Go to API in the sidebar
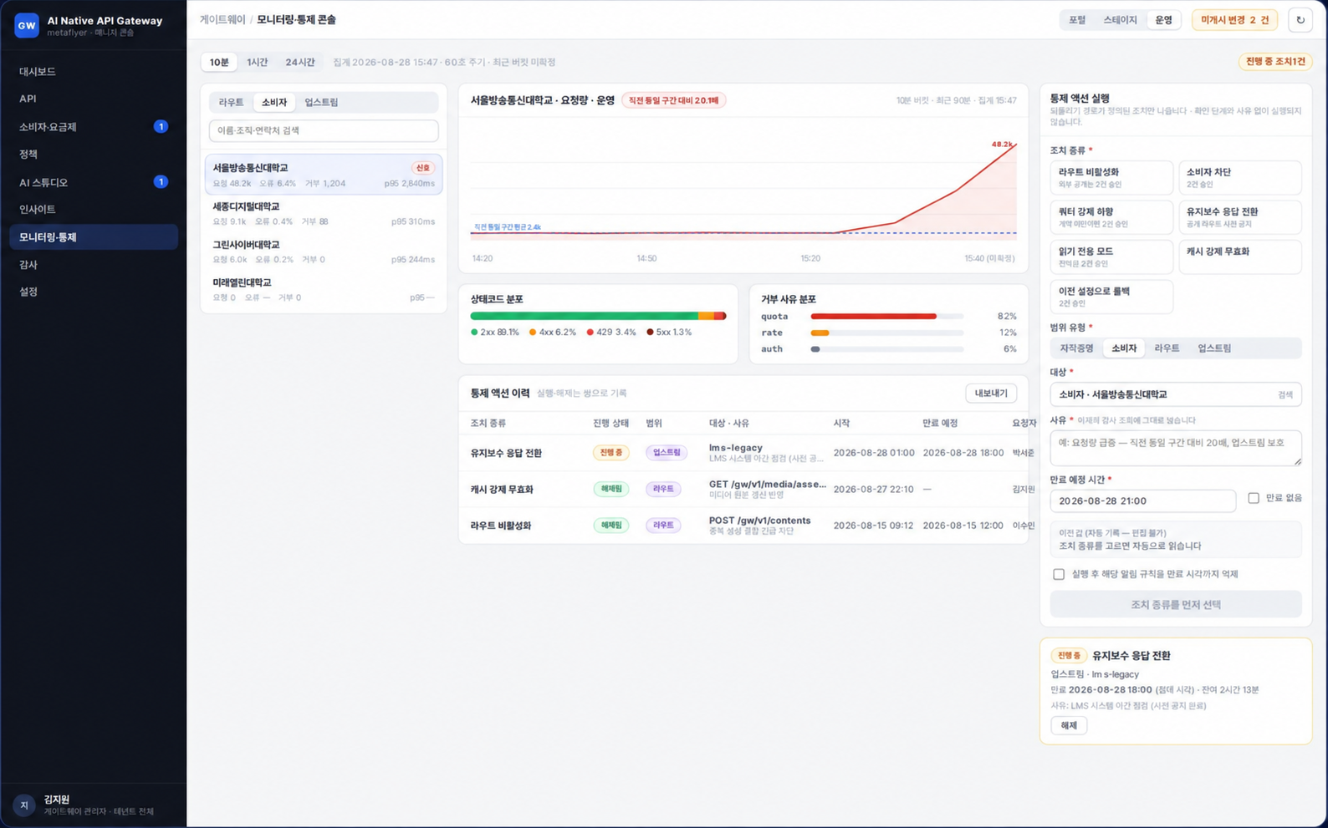The width and height of the screenshot is (1328, 828). [94, 99]
